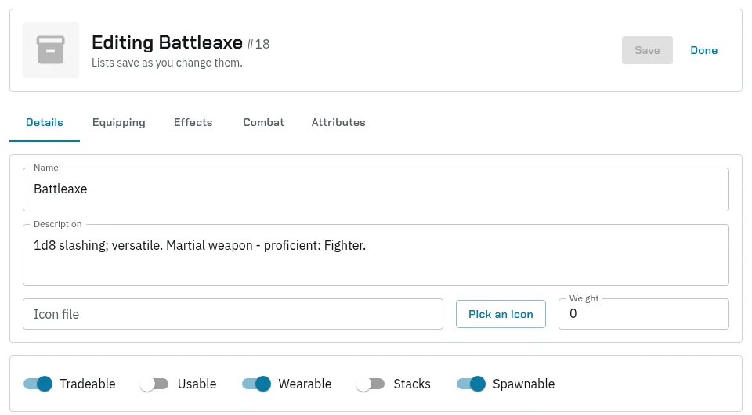Click into the Description text area
752x415 pixels.
(x=376, y=255)
